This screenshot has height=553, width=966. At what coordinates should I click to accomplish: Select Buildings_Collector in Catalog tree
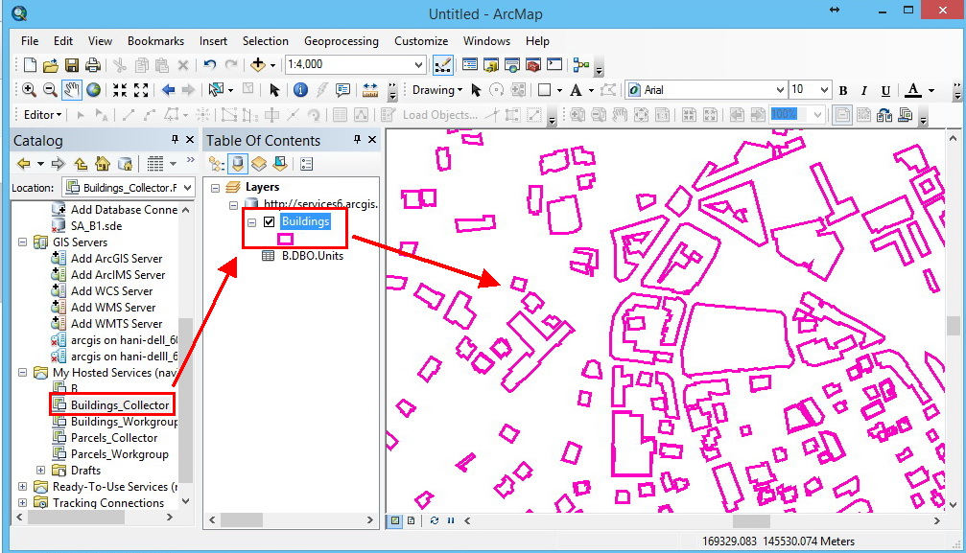(x=120, y=405)
